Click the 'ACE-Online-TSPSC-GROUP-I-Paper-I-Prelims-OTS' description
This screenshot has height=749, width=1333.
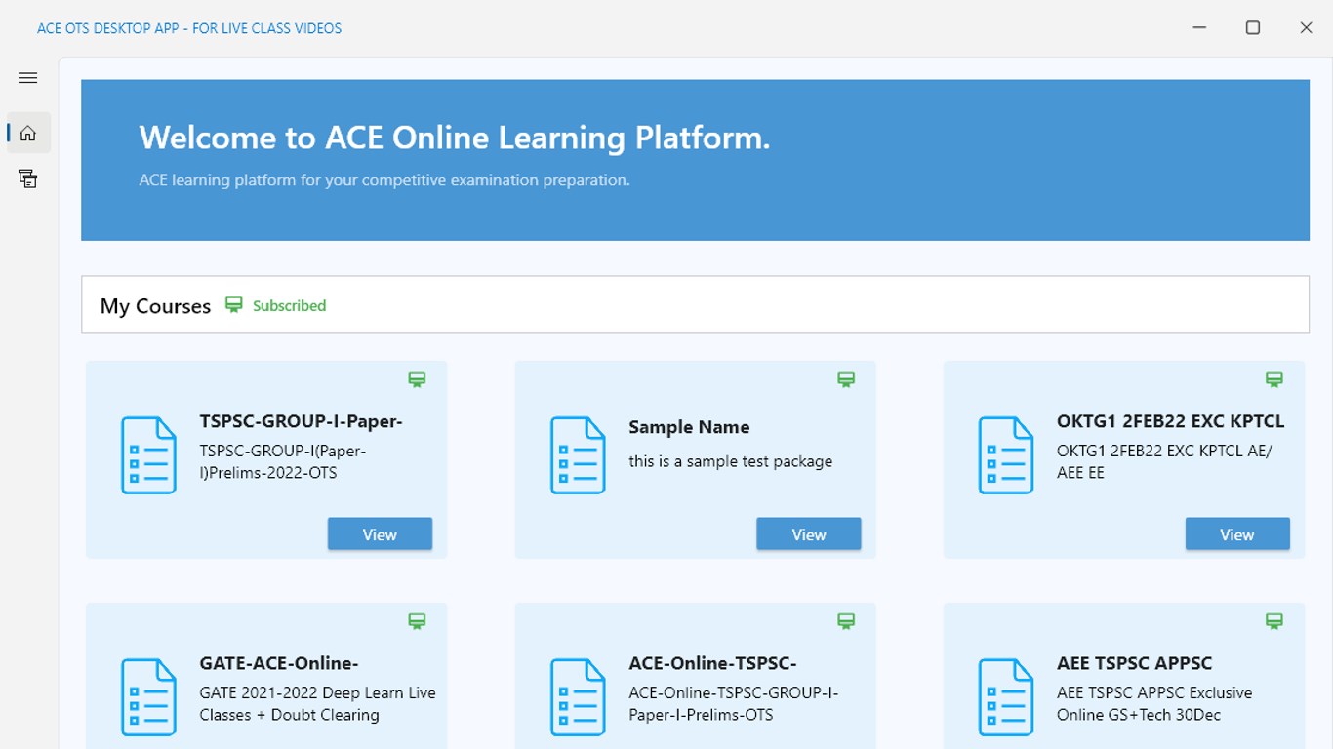coord(734,704)
